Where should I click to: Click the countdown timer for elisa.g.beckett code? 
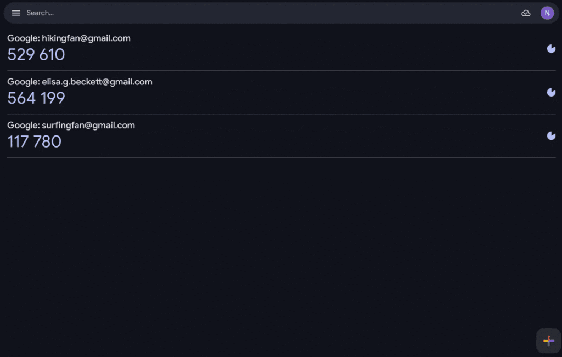click(x=551, y=92)
